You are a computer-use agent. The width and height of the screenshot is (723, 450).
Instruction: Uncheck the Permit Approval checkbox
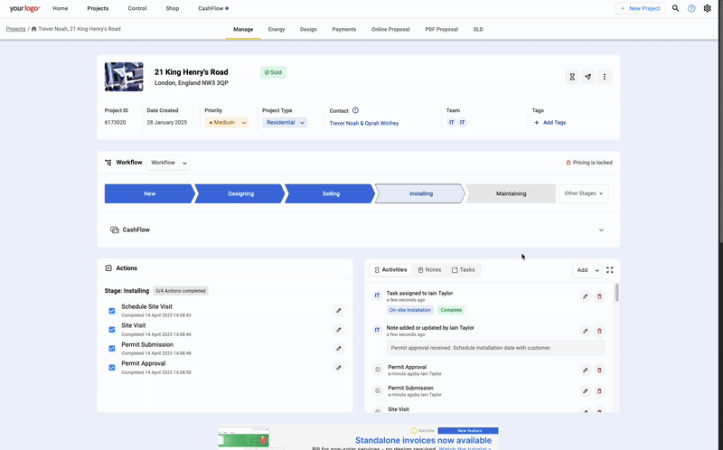[x=112, y=367]
